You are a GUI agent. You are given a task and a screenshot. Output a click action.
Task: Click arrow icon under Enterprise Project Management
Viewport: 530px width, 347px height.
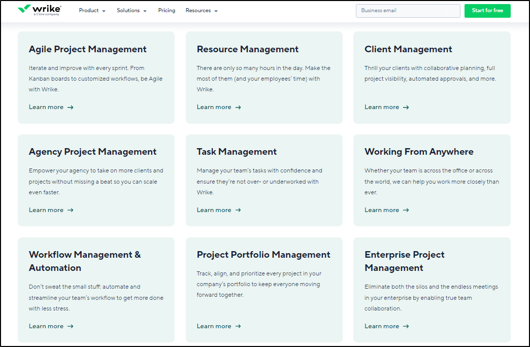point(406,326)
